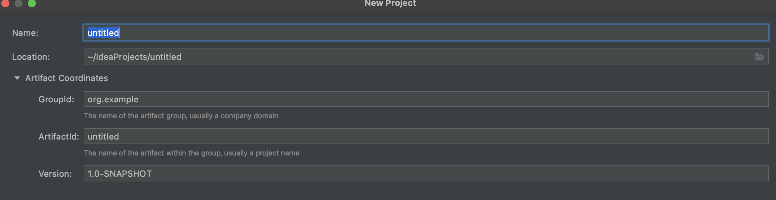776x200 pixels.
Task: Click the ArtifactId: label
Action: [x=59, y=137]
